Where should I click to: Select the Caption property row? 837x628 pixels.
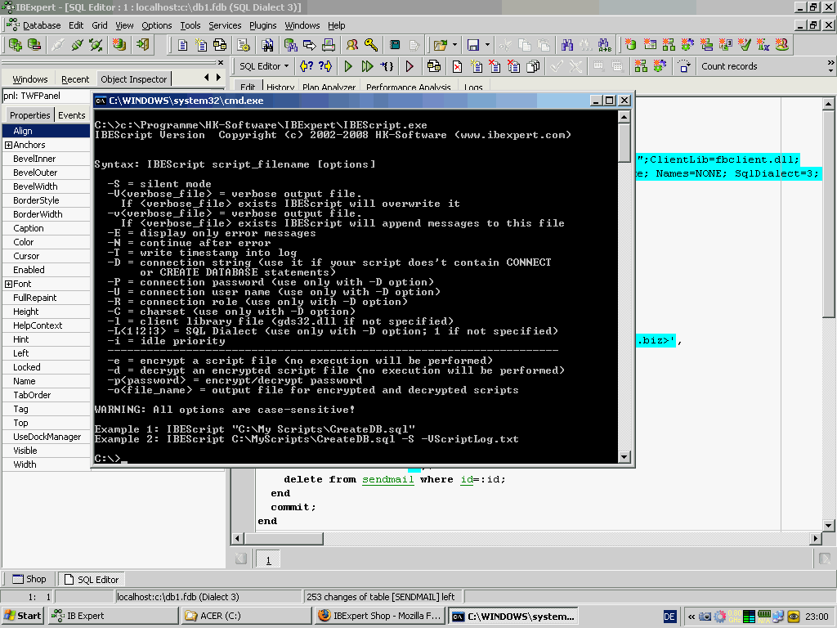point(47,228)
